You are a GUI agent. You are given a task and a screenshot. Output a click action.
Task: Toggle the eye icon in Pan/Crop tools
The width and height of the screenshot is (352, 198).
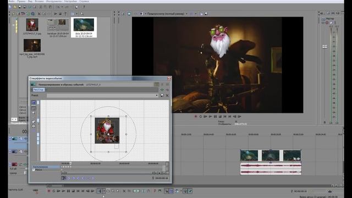[x=34, y=126]
